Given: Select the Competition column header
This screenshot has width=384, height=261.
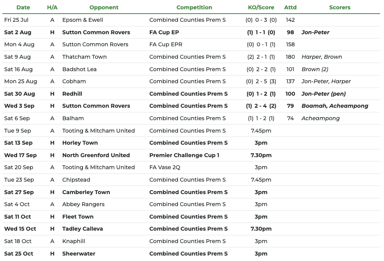Looking at the screenshot, I should click(x=194, y=7).
